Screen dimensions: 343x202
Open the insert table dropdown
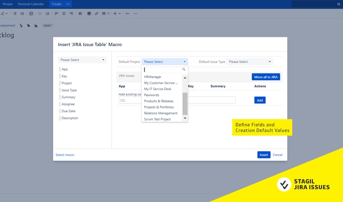105,14
